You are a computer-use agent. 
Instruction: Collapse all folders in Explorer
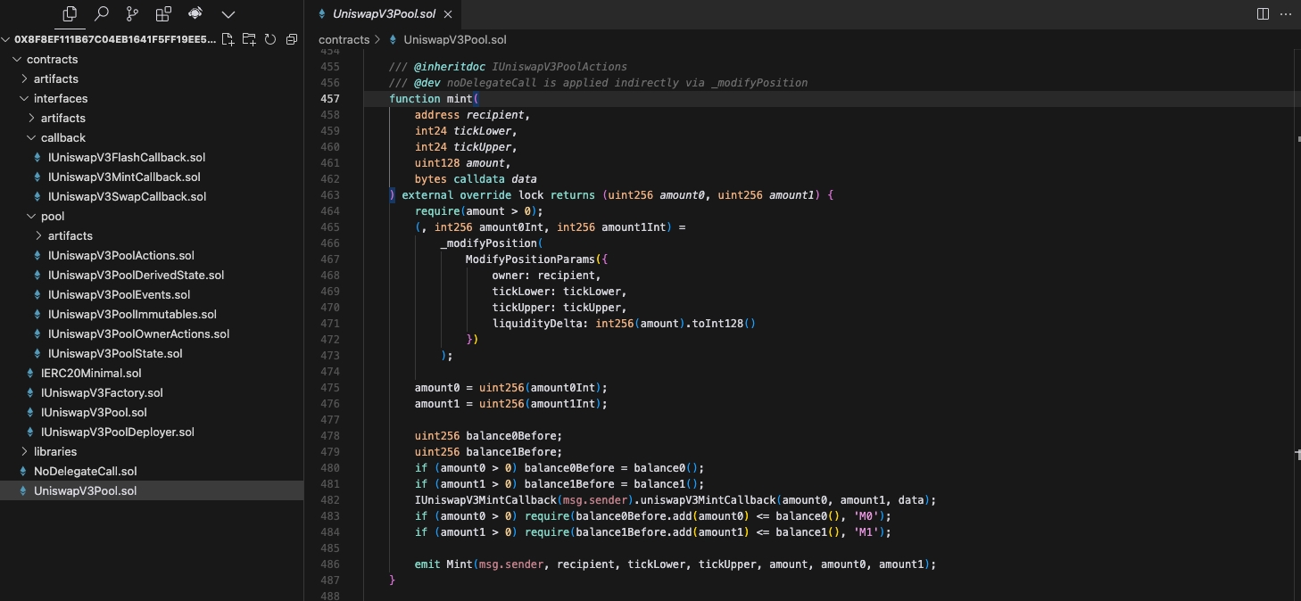291,39
